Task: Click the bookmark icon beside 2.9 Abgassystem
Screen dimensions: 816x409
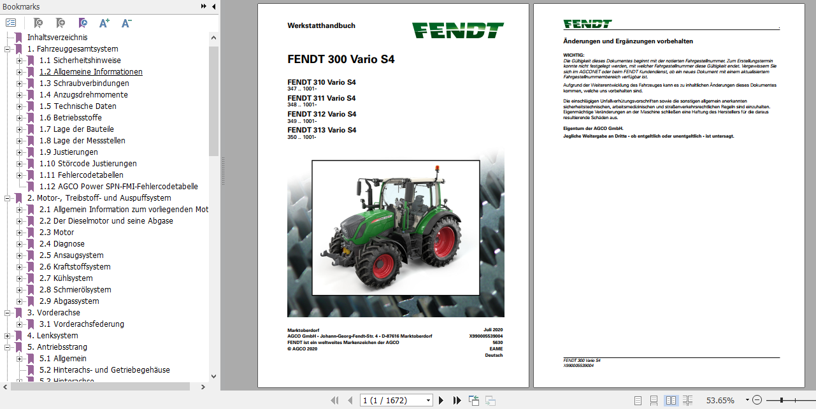Action: 31,301
